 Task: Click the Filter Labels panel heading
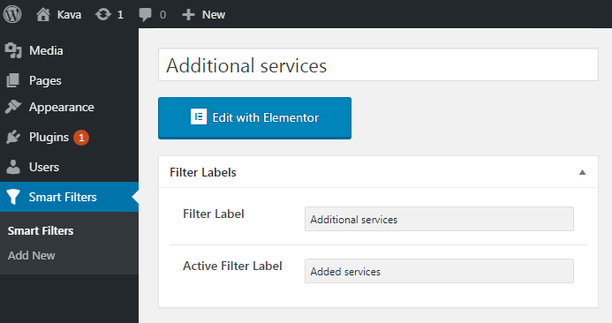point(203,172)
